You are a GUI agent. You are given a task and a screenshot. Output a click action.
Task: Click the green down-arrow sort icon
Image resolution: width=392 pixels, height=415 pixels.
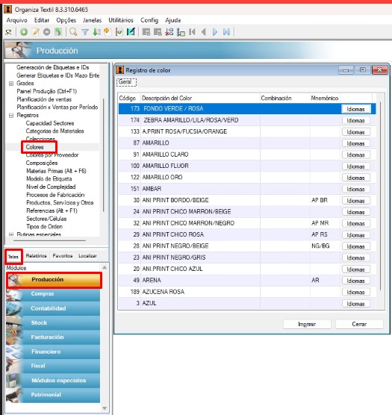96,32
